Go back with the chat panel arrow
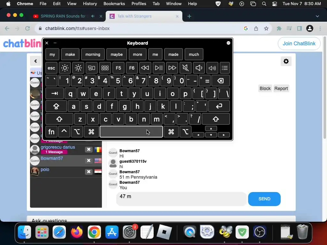 coord(36,61)
